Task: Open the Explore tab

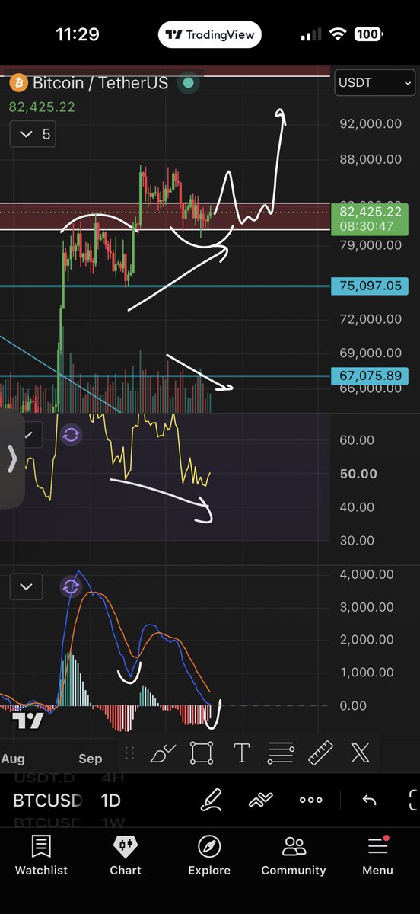Action: [209, 855]
